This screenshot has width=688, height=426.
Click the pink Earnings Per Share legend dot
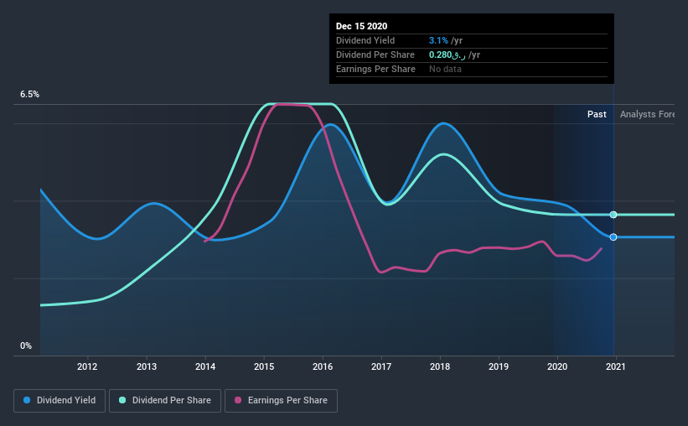click(x=238, y=400)
